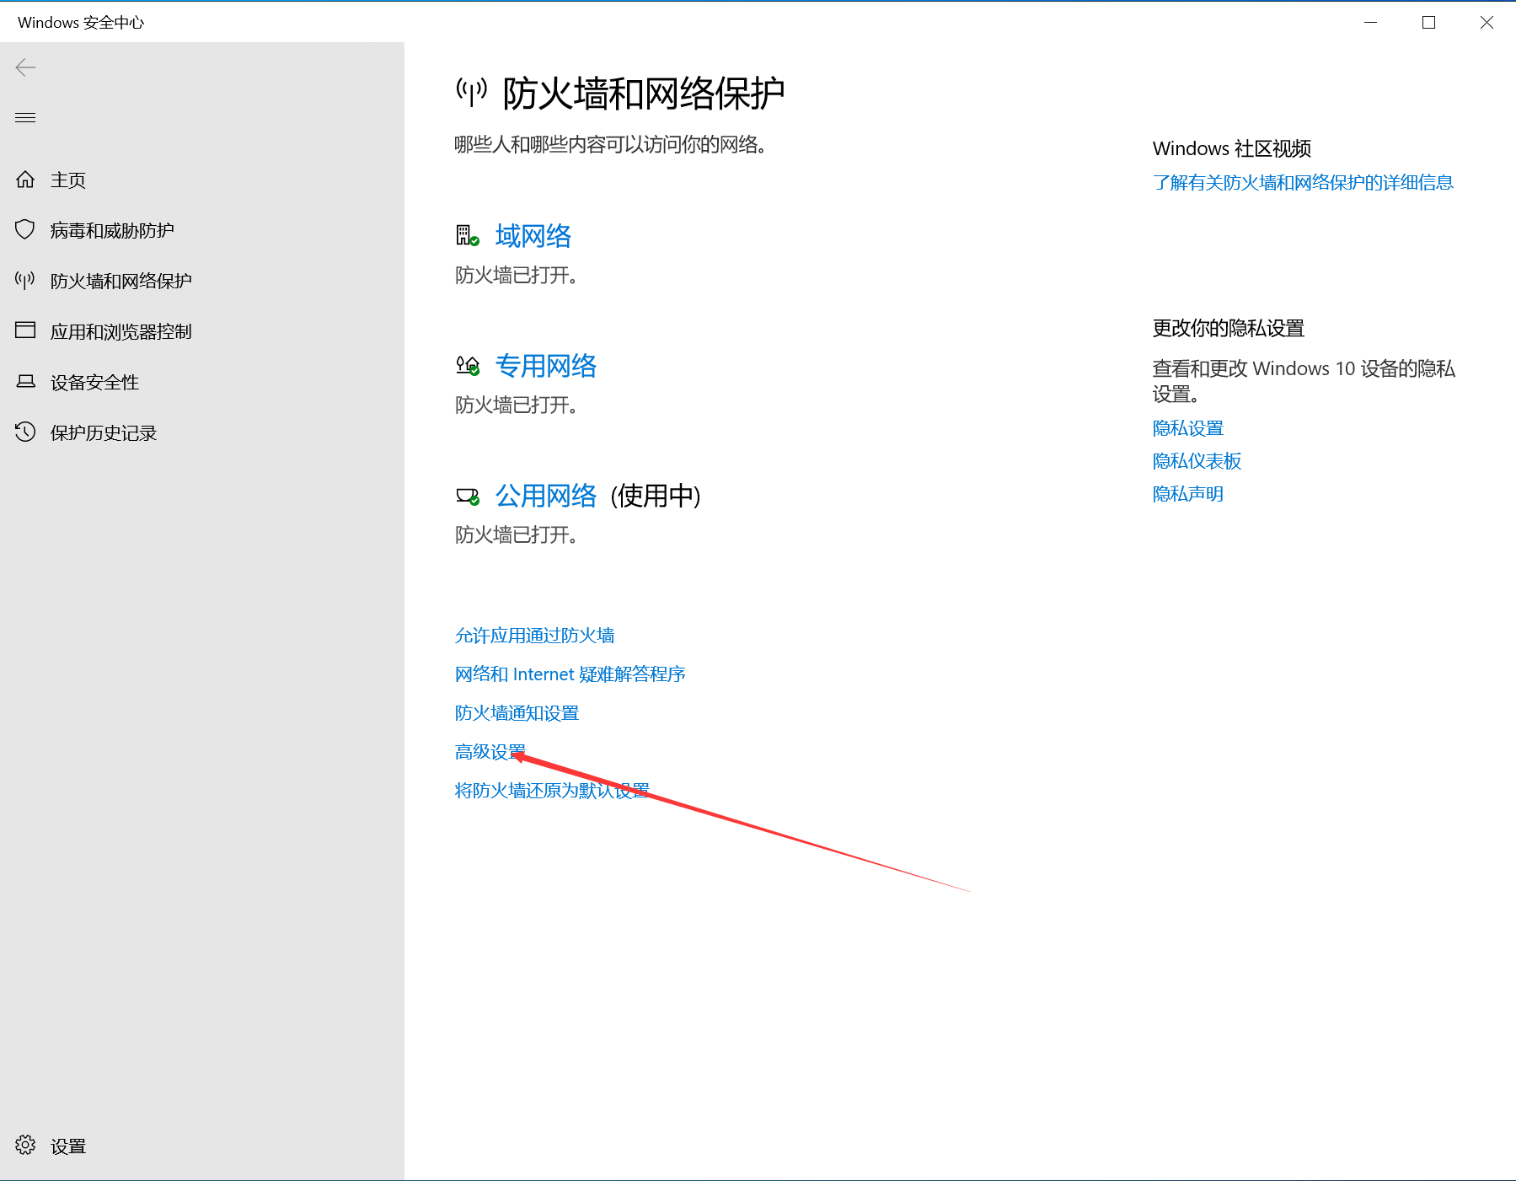Toggle the hamburger navigation menu
The height and width of the screenshot is (1181, 1516).
coord(25,117)
